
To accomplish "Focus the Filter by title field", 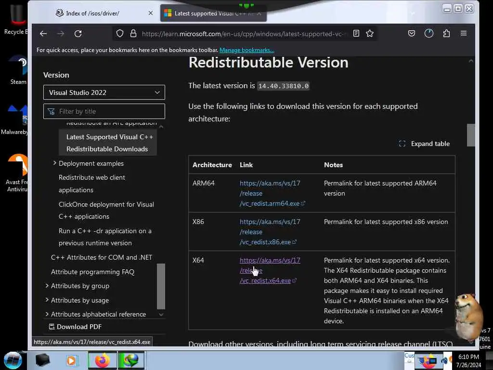I will pos(104,111).
